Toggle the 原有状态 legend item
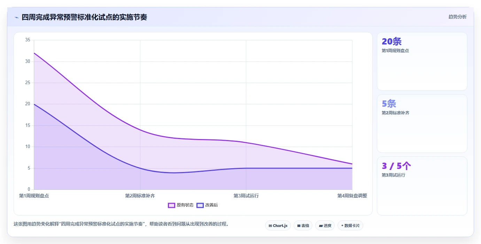Image resolution: width=481 pixels, height=244 pixels. pyautogui.click(x=181, y=205)
